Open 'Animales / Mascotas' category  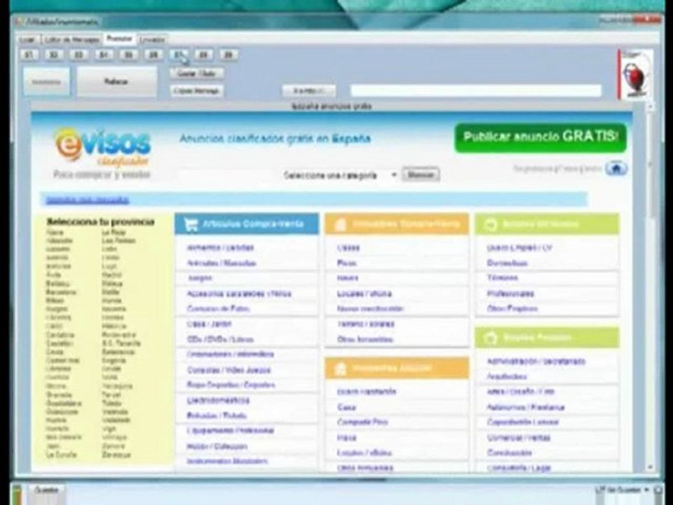click(x=222, y=263)
